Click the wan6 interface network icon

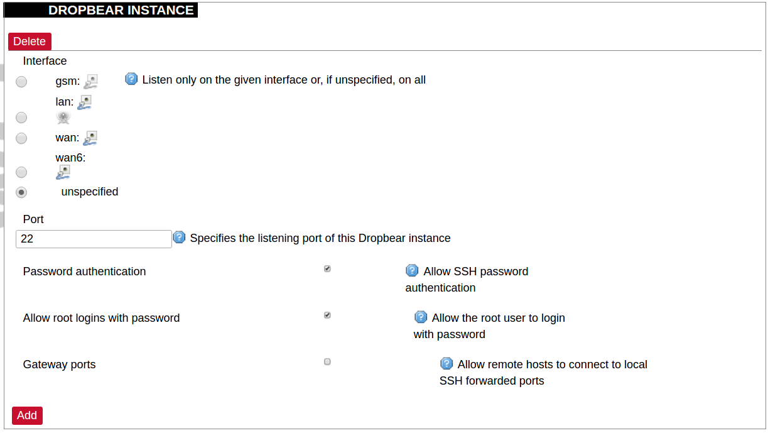tap(63, 172)
